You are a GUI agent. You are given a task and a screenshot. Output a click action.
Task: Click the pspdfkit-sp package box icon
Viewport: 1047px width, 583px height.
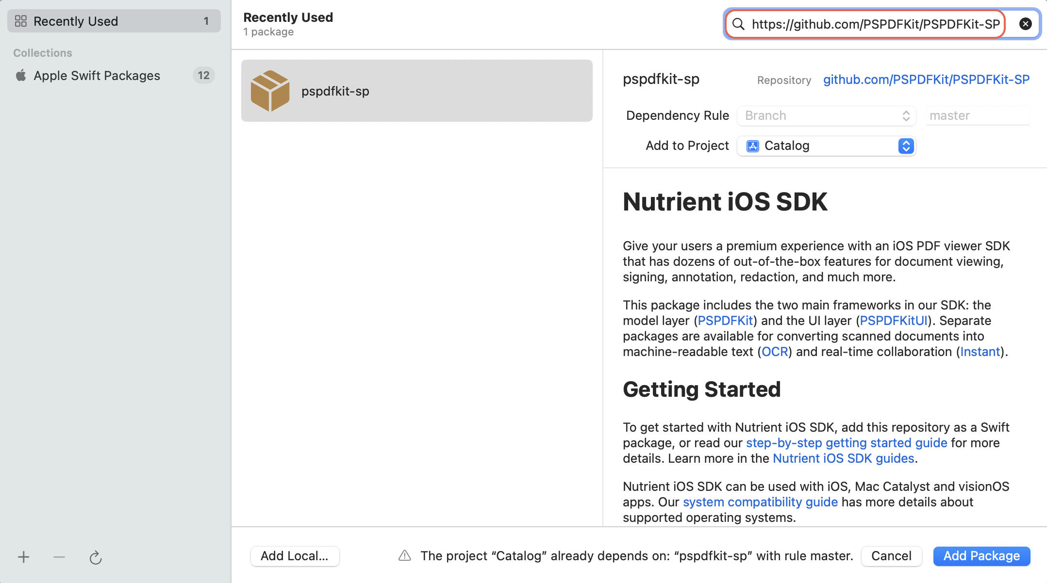tap(270, 90)
